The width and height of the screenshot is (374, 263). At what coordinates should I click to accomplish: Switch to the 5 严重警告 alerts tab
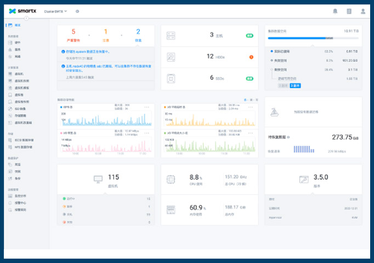(73, 35)
